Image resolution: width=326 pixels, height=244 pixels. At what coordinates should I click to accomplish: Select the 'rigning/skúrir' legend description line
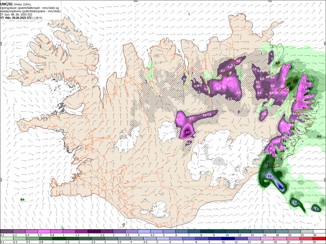pyautogui.click(x=30, y=8)
